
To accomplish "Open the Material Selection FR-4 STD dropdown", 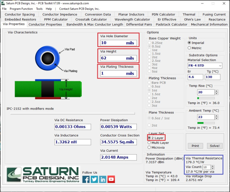I will click(x=205, y=66).
